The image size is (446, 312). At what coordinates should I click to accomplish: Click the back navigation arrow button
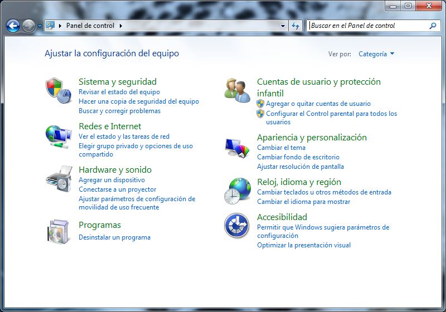[x=13, y=26]
